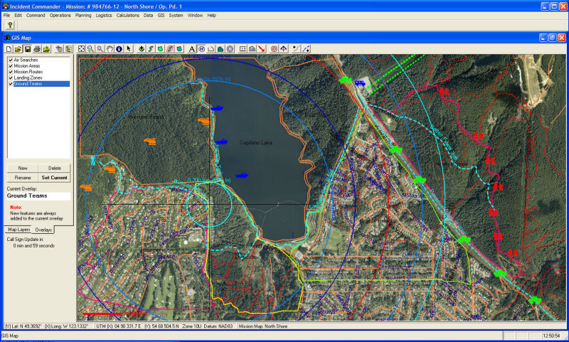
Task: Open the Calculations menu
Action: pyautogui.click(x=128, y=15)
